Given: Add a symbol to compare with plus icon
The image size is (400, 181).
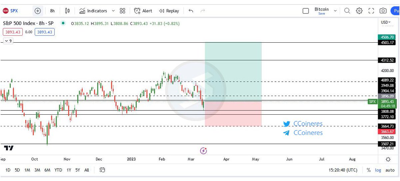Looking at the screenshot, I should tap(38, 11).
